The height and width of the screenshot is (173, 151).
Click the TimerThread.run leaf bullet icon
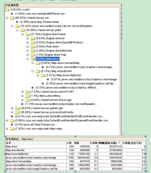pos(12,124)
